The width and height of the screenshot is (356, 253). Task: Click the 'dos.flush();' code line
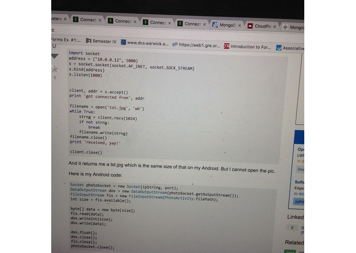pyautogui.click(x=84, y=233)
